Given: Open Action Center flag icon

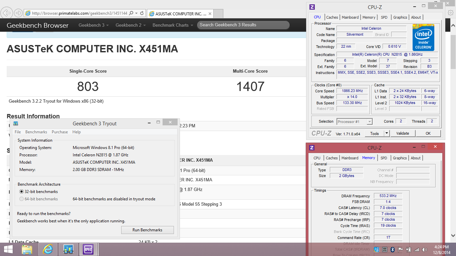Looking at the screenshot, I should coord(400,249).
